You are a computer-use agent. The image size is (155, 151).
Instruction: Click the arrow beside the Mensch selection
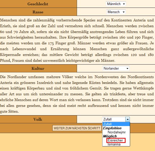pyautogui.click(x=124, y=12)
